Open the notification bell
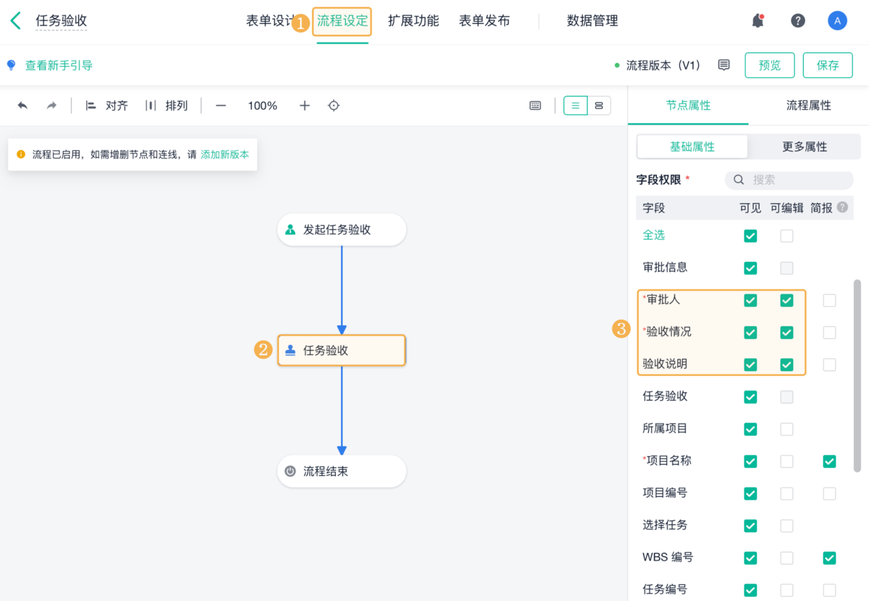 coord(757,20)
